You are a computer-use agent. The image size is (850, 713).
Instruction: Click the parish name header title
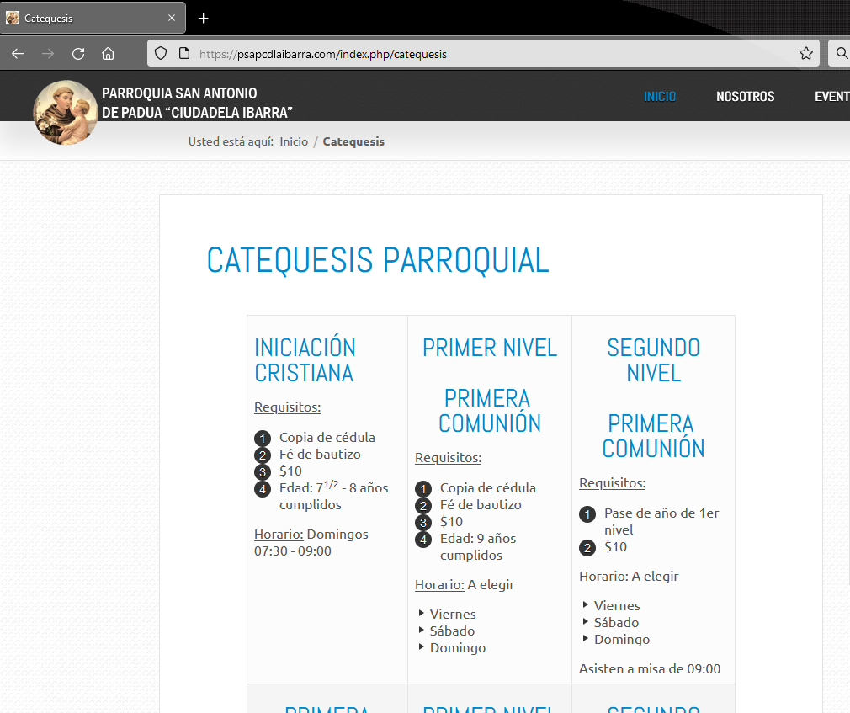pyautogui.click(x=197, y=103)
